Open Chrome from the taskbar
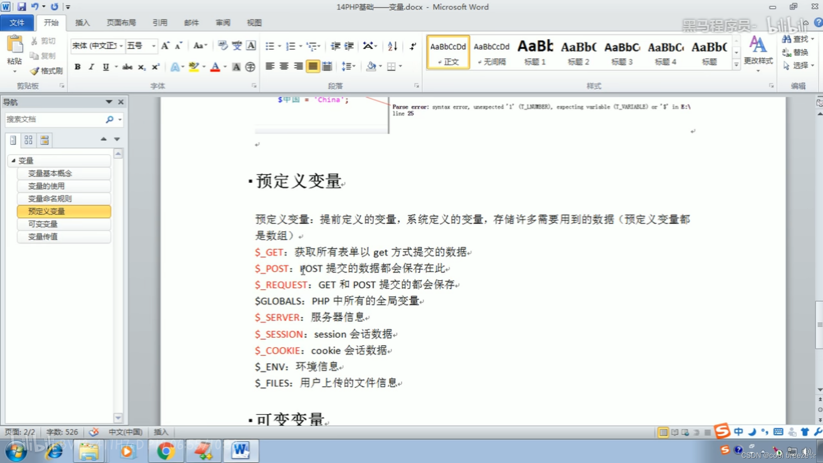The width and height of the screenshot is (823, 463). pos(166,451)
